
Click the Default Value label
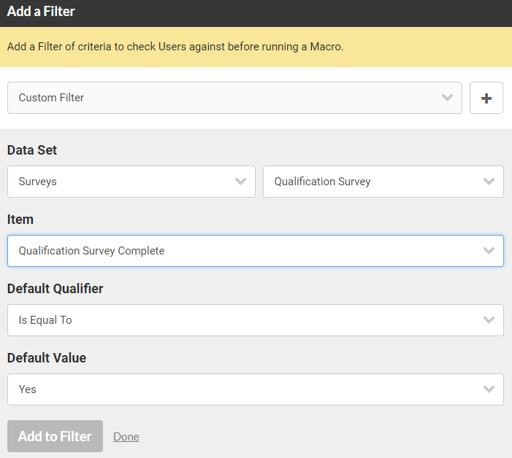47,358
